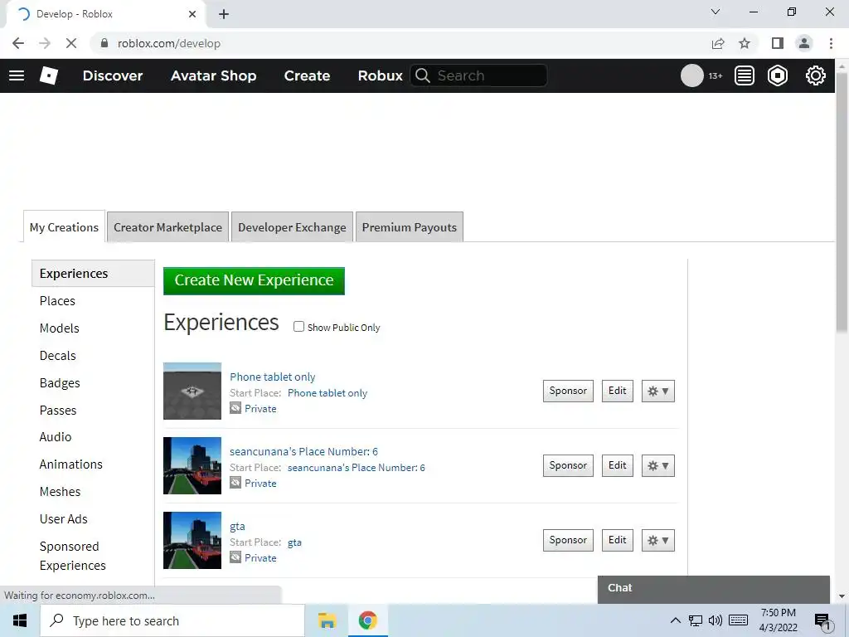The height and width of the screenshot is (637, 849).
Task: Open gear dropdown for seancunana's Place Number: 6
Action: (x=657, y=466)
